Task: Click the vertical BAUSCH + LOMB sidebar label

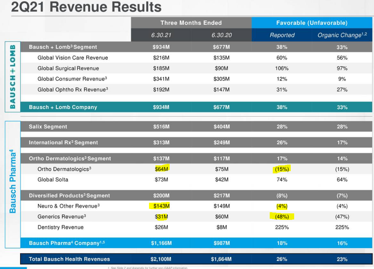Action: [x=12, y=76]
